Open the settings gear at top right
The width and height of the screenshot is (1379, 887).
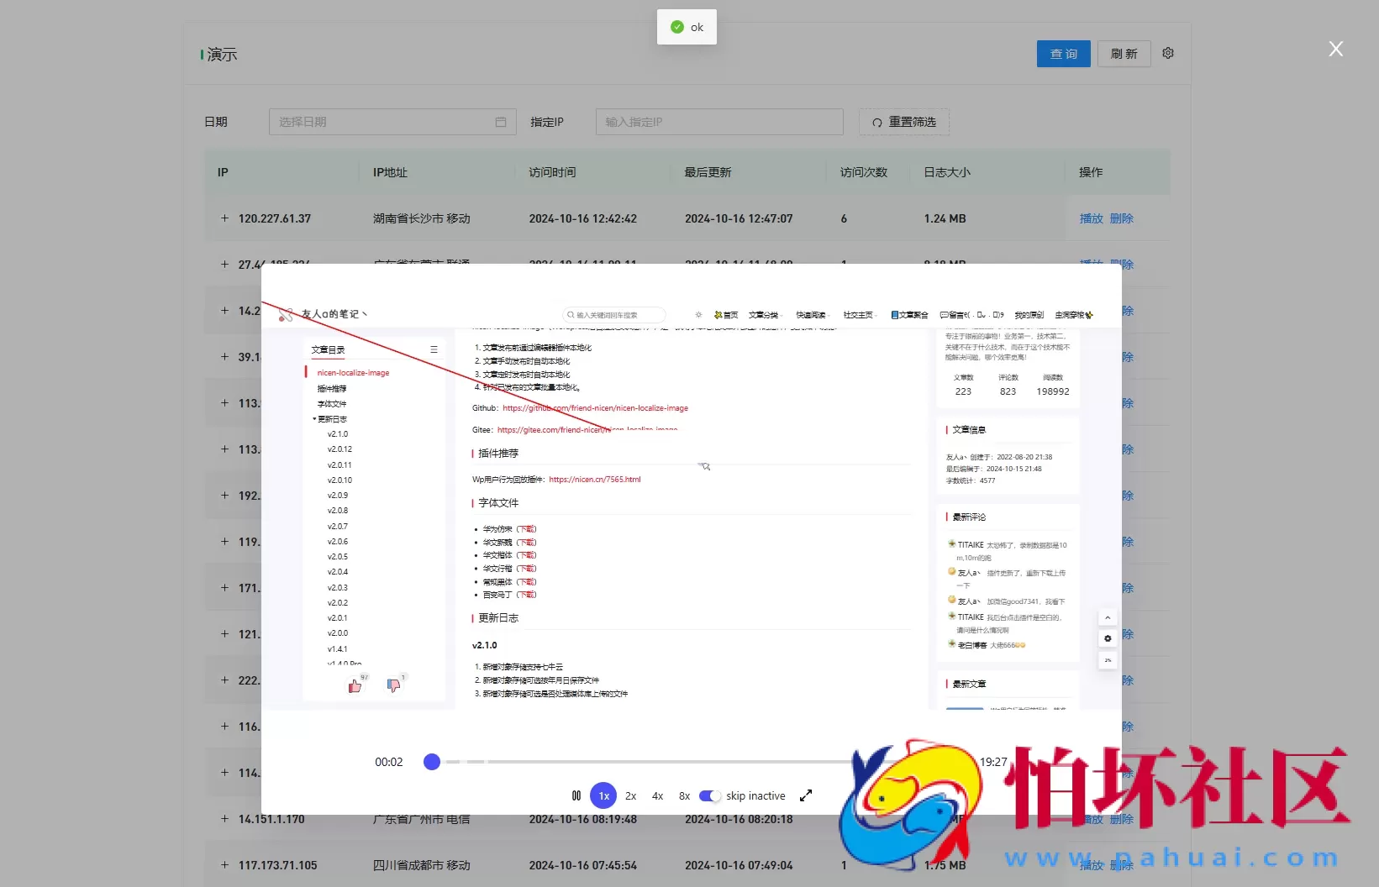click(x=1167, y=52)
